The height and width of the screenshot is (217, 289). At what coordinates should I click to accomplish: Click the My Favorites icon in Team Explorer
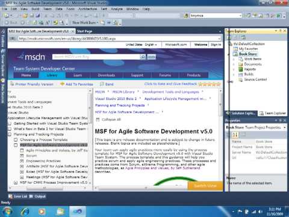[x=235, y=49]
